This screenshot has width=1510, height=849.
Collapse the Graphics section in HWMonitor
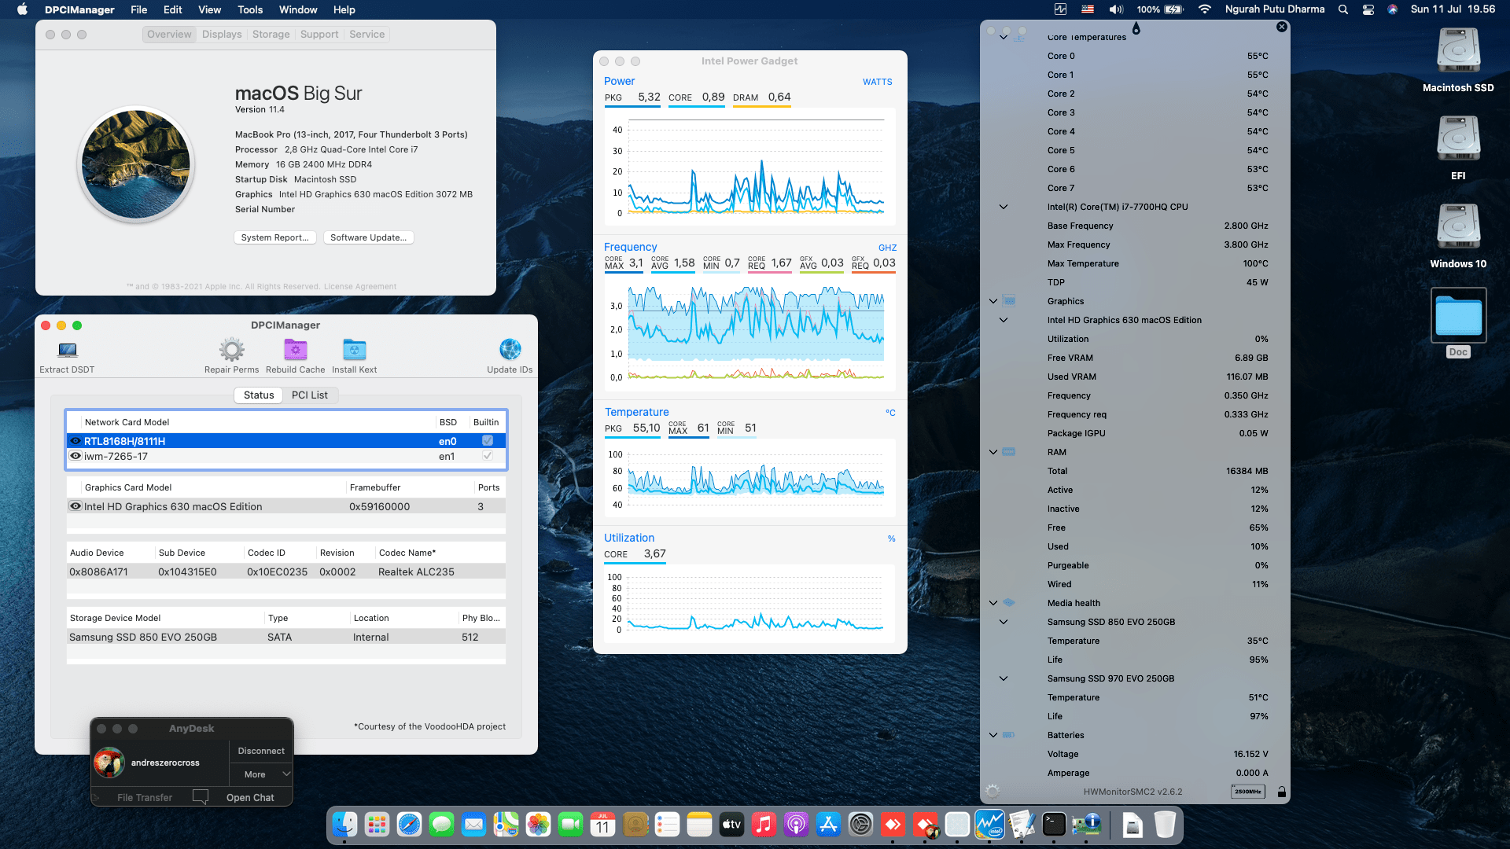tap(993, 301)
